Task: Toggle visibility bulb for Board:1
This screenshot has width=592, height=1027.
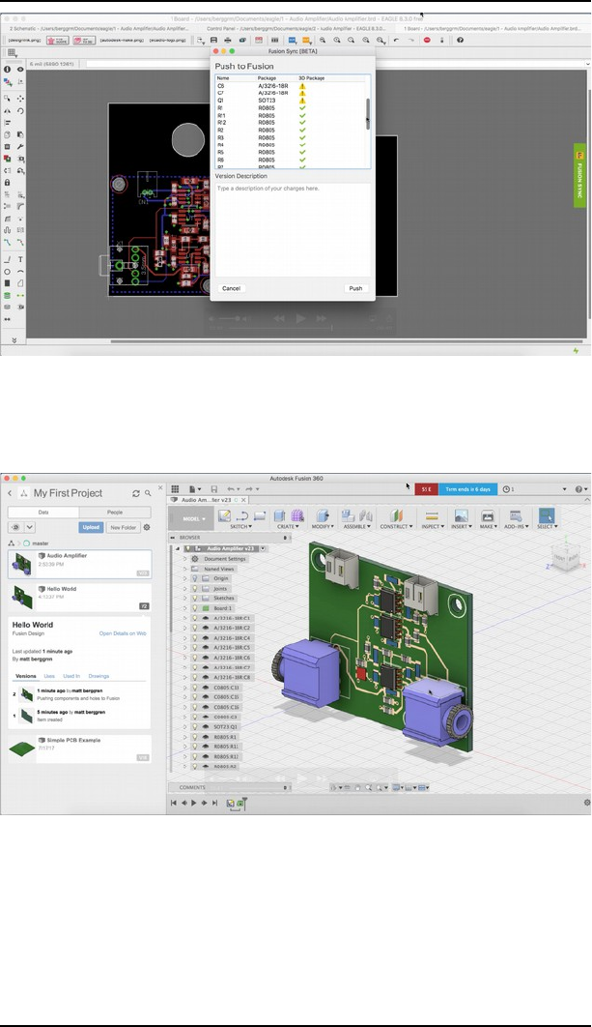Action: coord(195,608)
